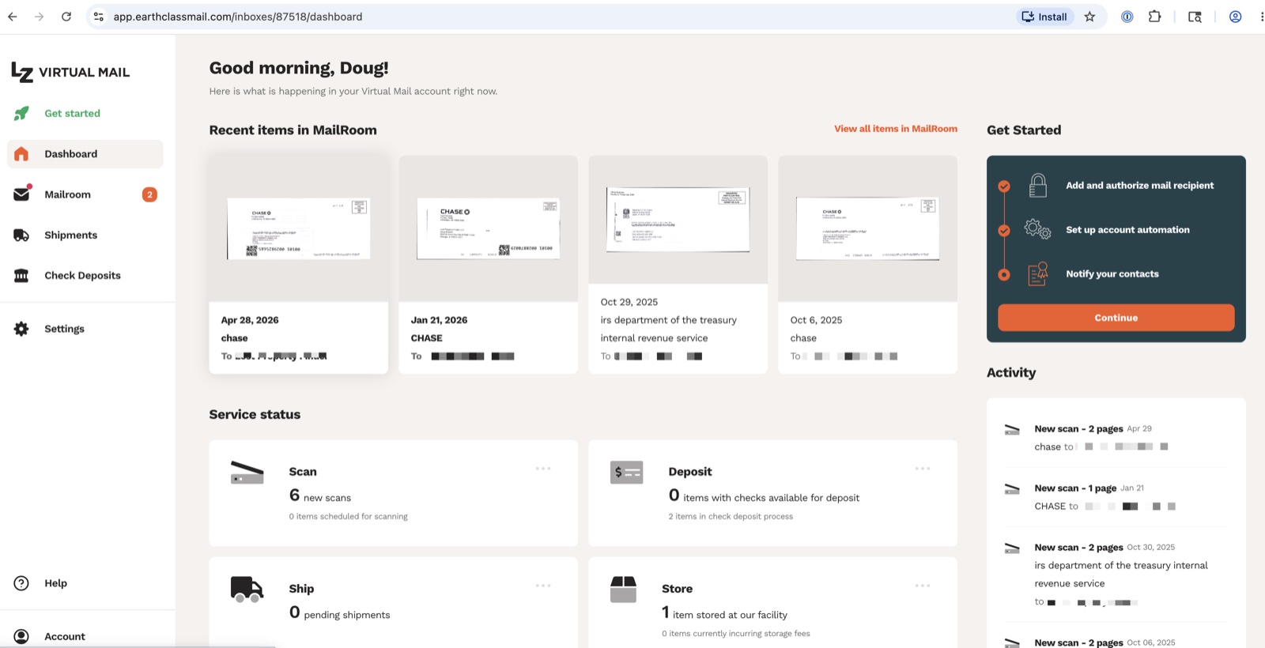The width and height of the screenshot is (1265, 648).
Task: Click the Mailroom badge showing 2
Action: pyautogui.click(x=149, y=194)
